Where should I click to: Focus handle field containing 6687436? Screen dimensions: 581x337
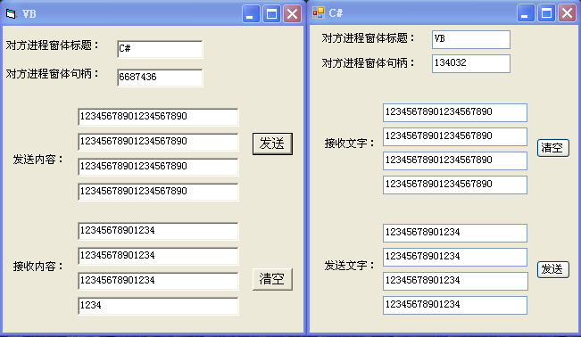160,78
